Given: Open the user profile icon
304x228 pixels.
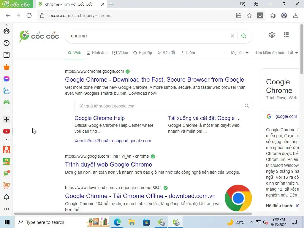Looking at the screenshot, I should click(x=284, y=15).
